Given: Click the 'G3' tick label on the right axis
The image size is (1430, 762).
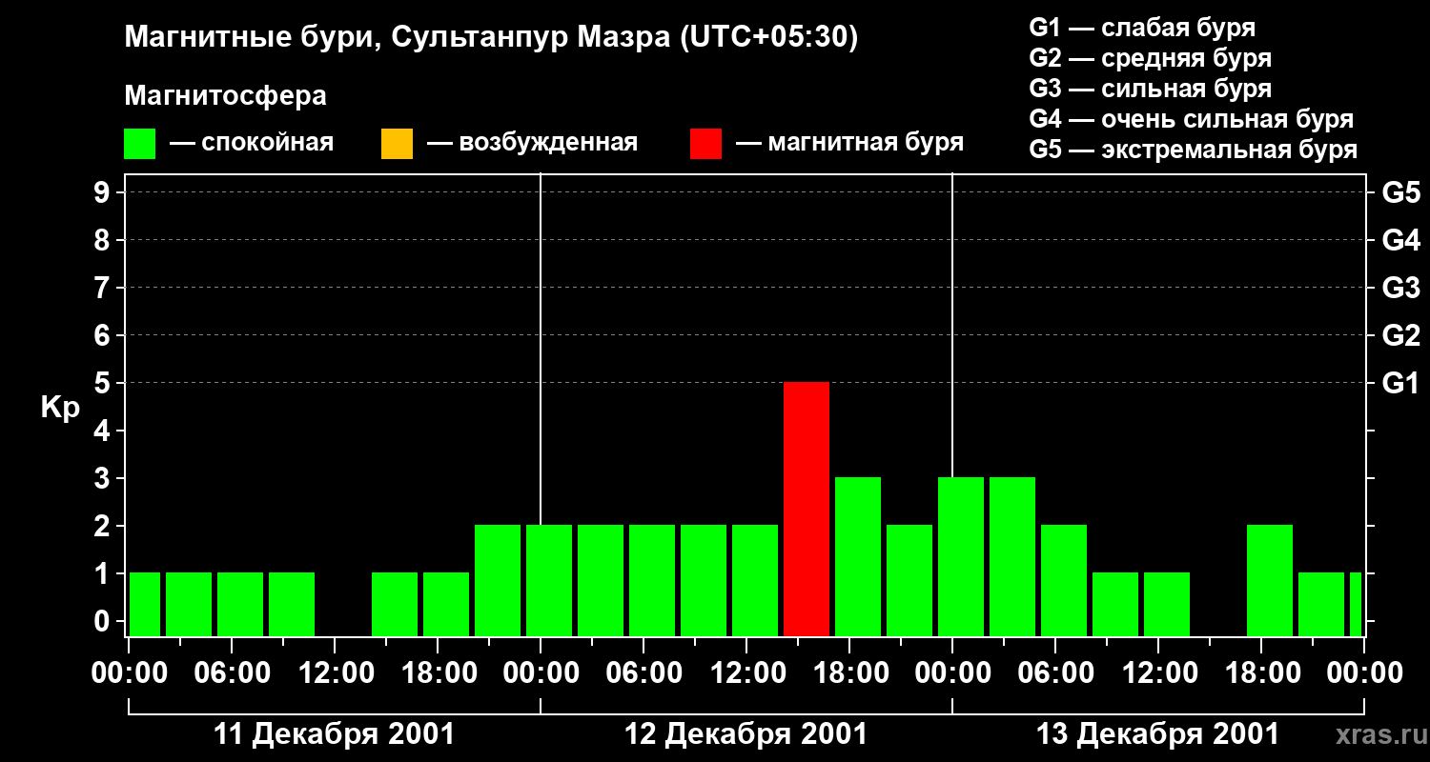Looking at the screenshot, I should pos(1400,289).
